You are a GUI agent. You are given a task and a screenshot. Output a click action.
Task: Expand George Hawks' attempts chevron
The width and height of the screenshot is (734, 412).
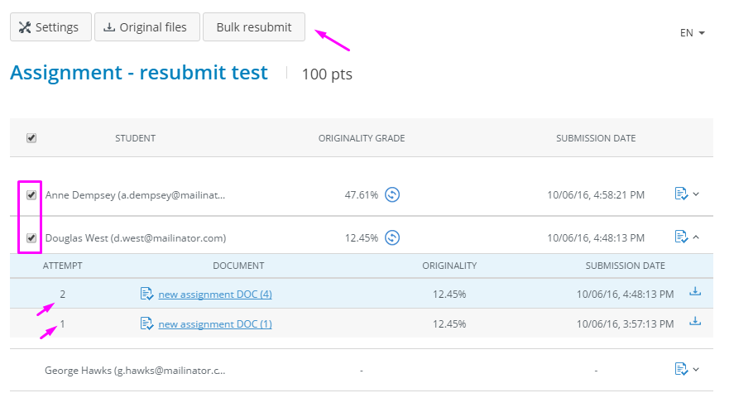point(696,370)
